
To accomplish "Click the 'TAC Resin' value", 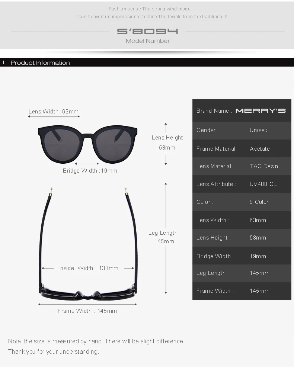I will click(264, 166).
